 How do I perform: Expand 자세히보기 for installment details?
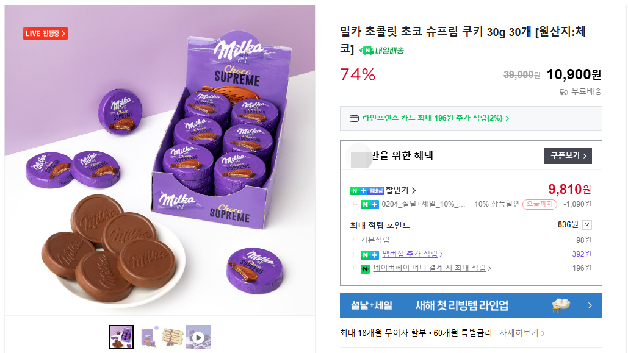pyautogui.click(x=521, y=333)
